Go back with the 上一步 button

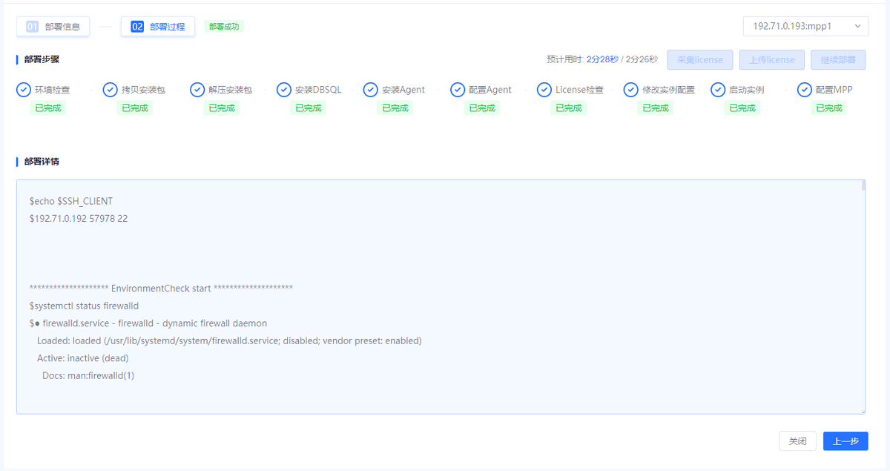click(x=845, y=441)
